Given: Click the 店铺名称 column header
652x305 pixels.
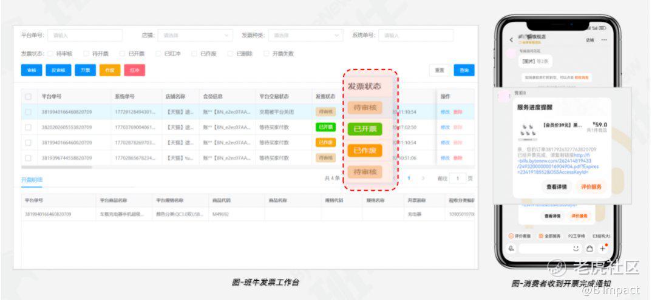Looking at the screenshot, I should pos(175,97).
